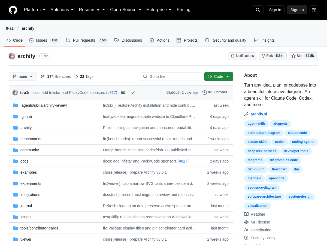Click the tag icon next to 22 Tags
Viewport: 327px width, 245px height.
coord(76,76)
